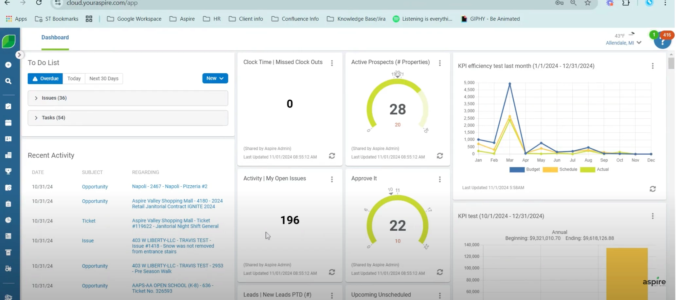
Task: Open the Google Workspace bookmarks folder
Action: coord(134,19)
